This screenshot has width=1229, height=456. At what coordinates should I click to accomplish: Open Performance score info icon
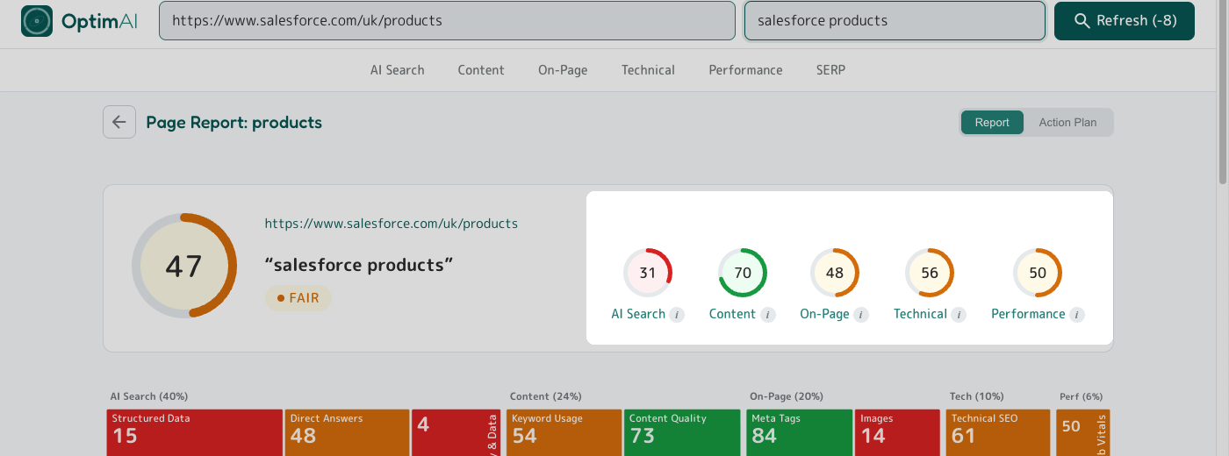pos(1077,315)
